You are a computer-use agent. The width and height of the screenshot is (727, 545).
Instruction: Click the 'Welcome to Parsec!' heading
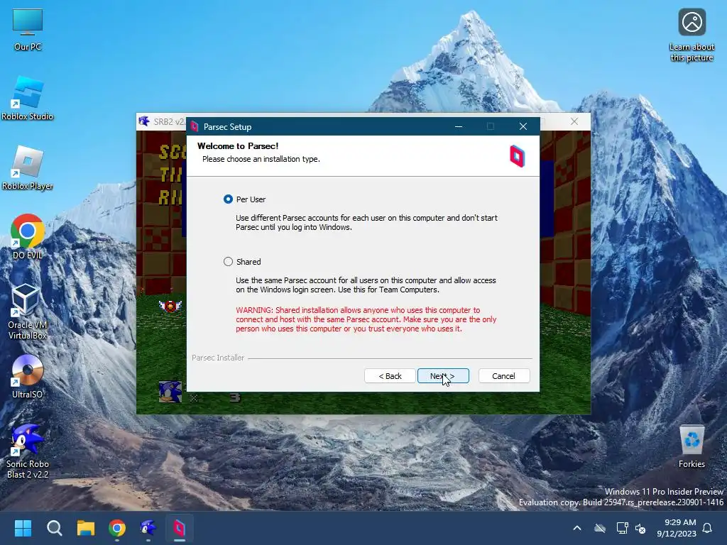(x=238, y=146)
